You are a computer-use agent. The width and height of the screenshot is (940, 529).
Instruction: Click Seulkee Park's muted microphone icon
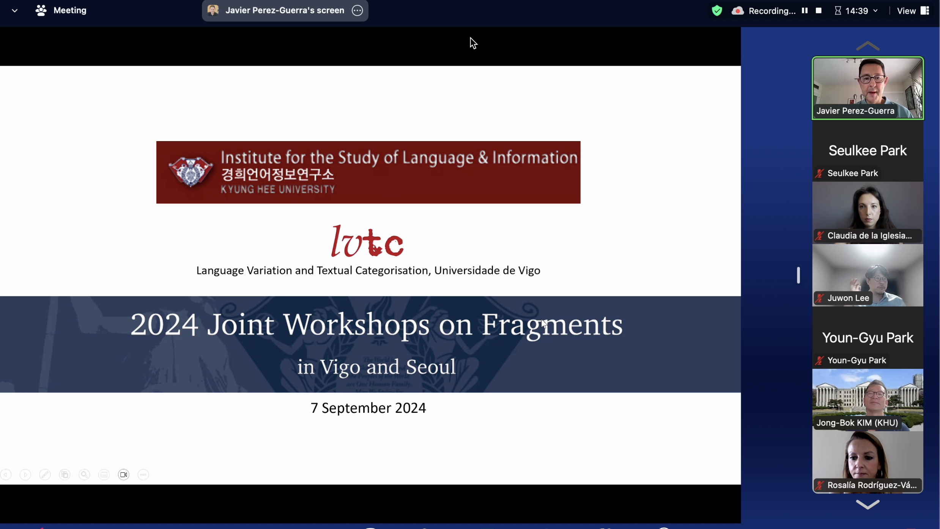pyautogui.click(x=820, y=173)
